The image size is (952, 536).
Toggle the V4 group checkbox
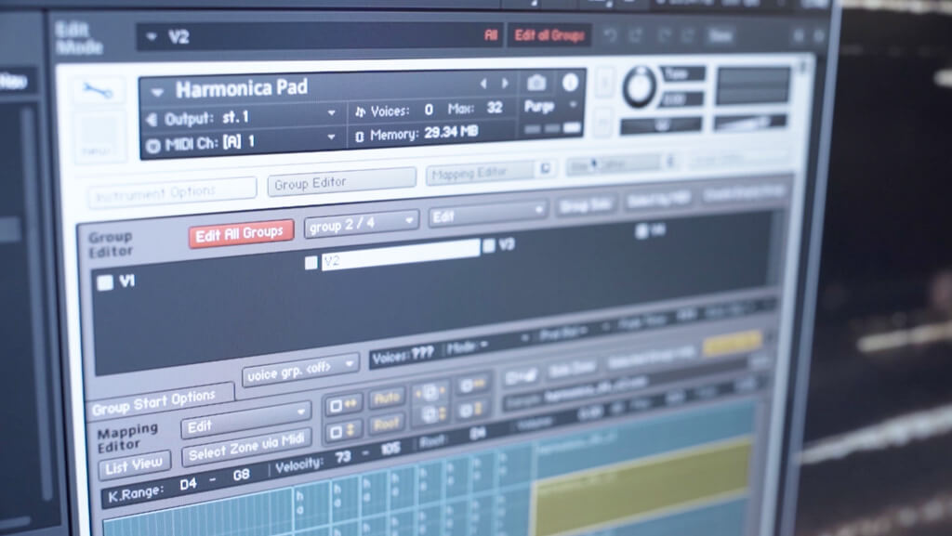coord(641,230)
